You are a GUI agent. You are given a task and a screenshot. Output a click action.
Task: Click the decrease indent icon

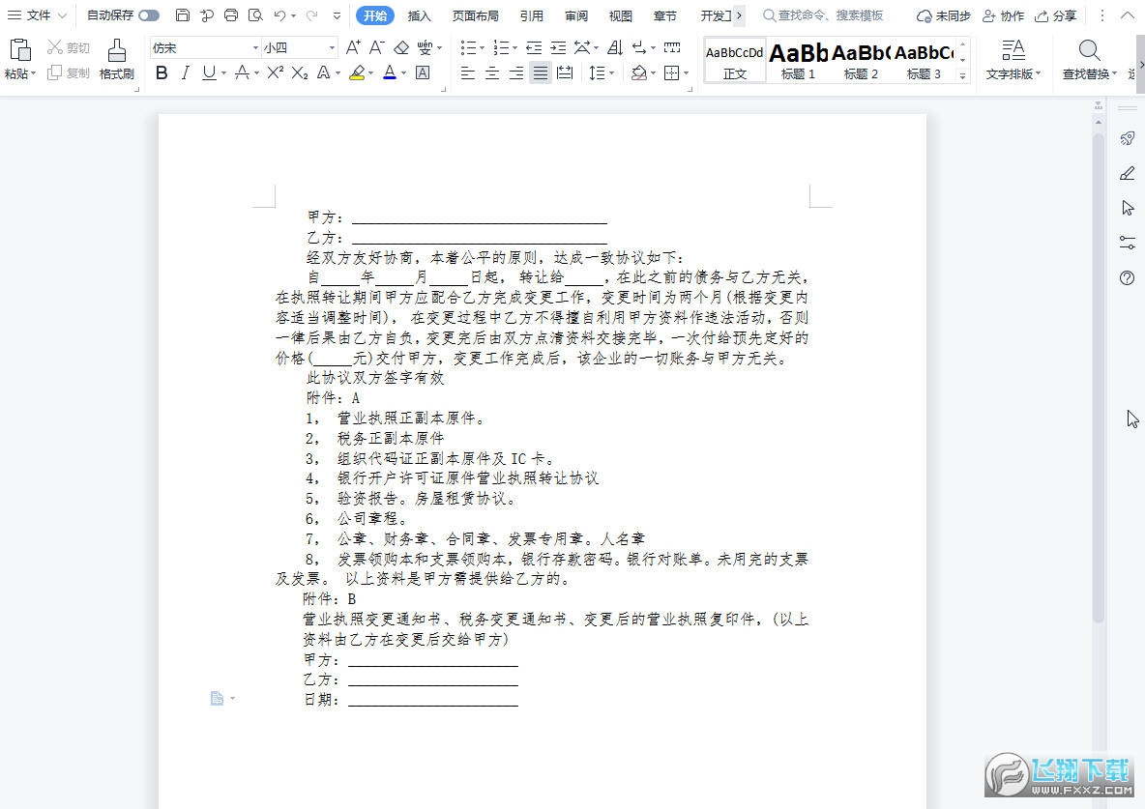534,47
